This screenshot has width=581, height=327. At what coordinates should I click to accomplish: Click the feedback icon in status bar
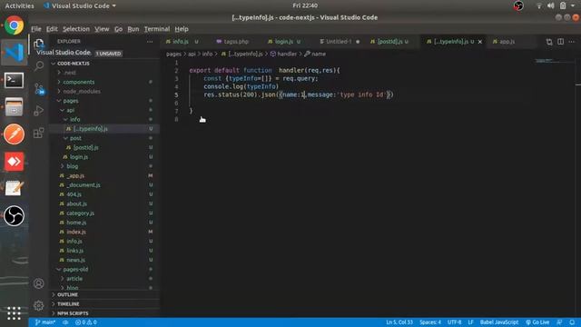tap(559, 322)
